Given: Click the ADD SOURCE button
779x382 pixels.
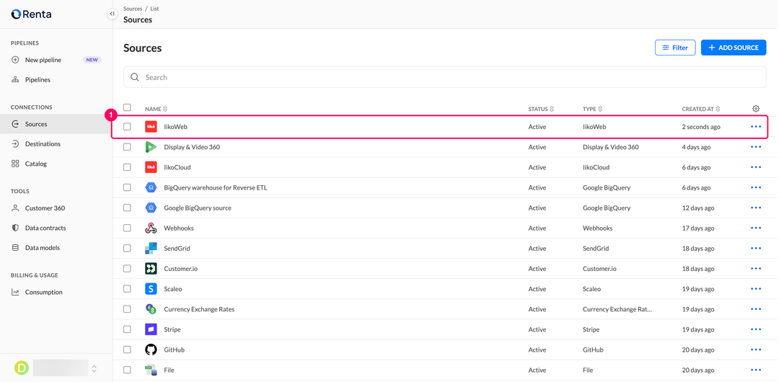Looking at the screenshot, I should [734, 48].
